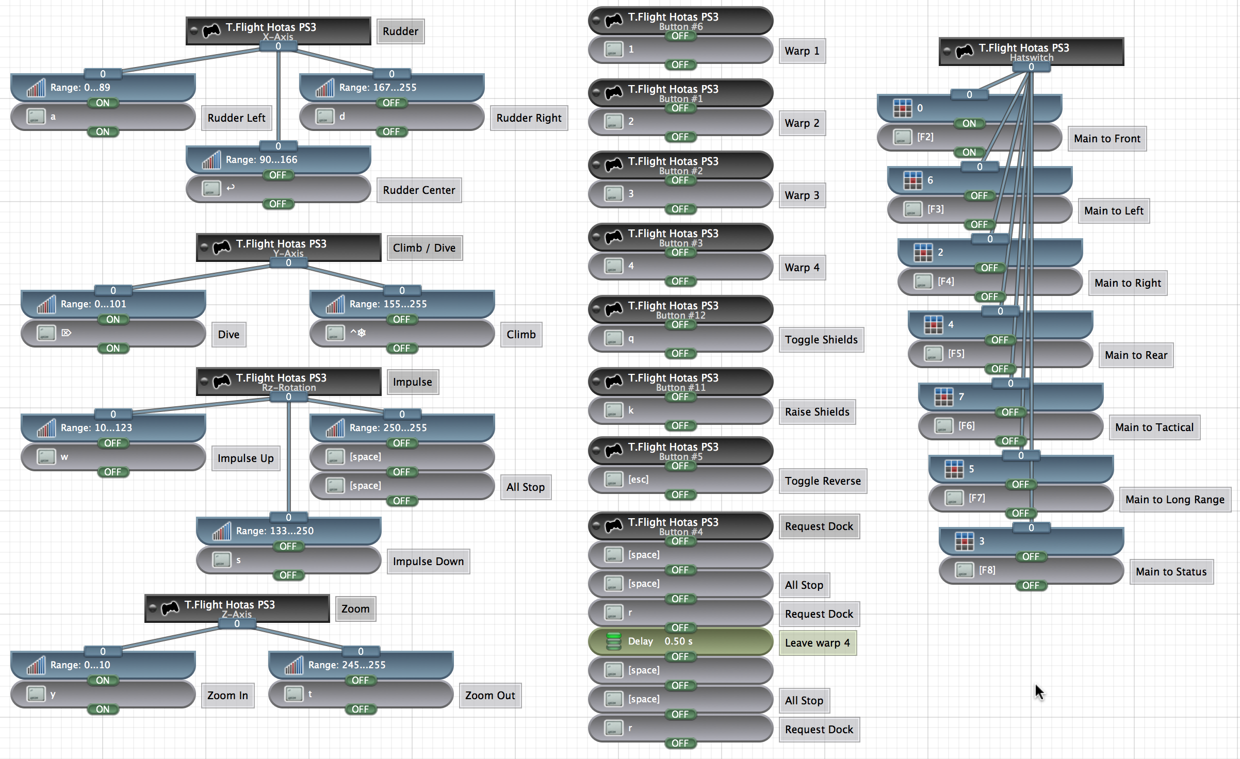Collapse the X-Axis node via its disclosure dot
This screenshot has height=759, width=1240.
[194, 31]
